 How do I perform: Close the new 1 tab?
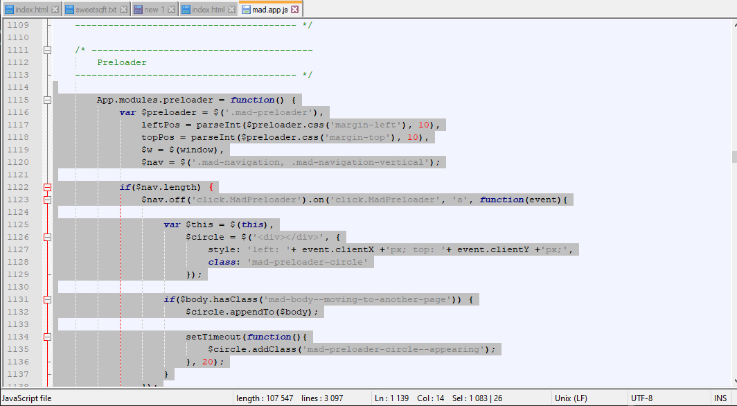tap(172, 10)
